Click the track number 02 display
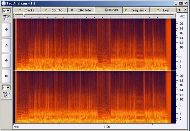The image size is (190, 131). (x=6, y=19)
